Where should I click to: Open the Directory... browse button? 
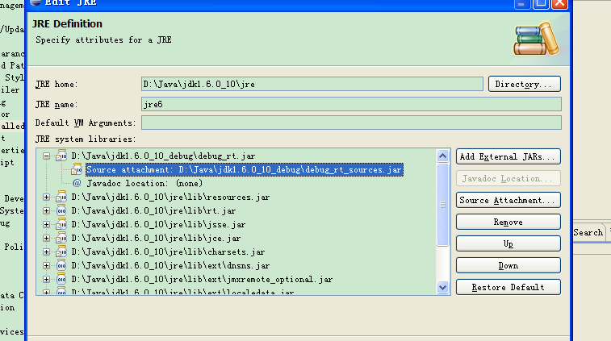[x=525, y=84]
